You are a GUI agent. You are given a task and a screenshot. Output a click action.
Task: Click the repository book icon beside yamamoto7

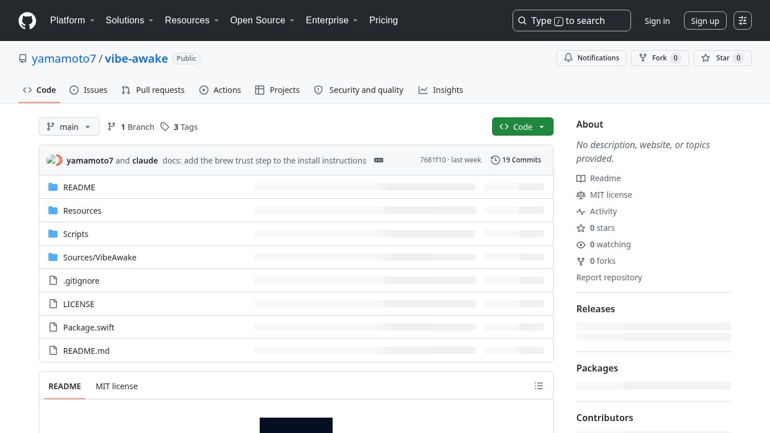pyautogui.click(x=23, y=59)
